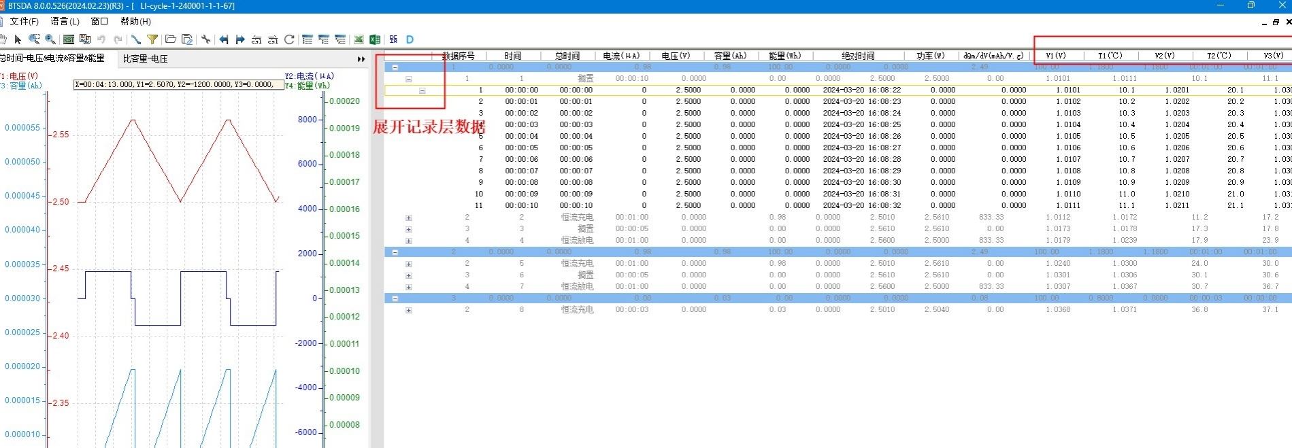This screenshot has height=448, width=1292.
Task: Click the blue D icon in toolbar
Action: click(410, 39)
